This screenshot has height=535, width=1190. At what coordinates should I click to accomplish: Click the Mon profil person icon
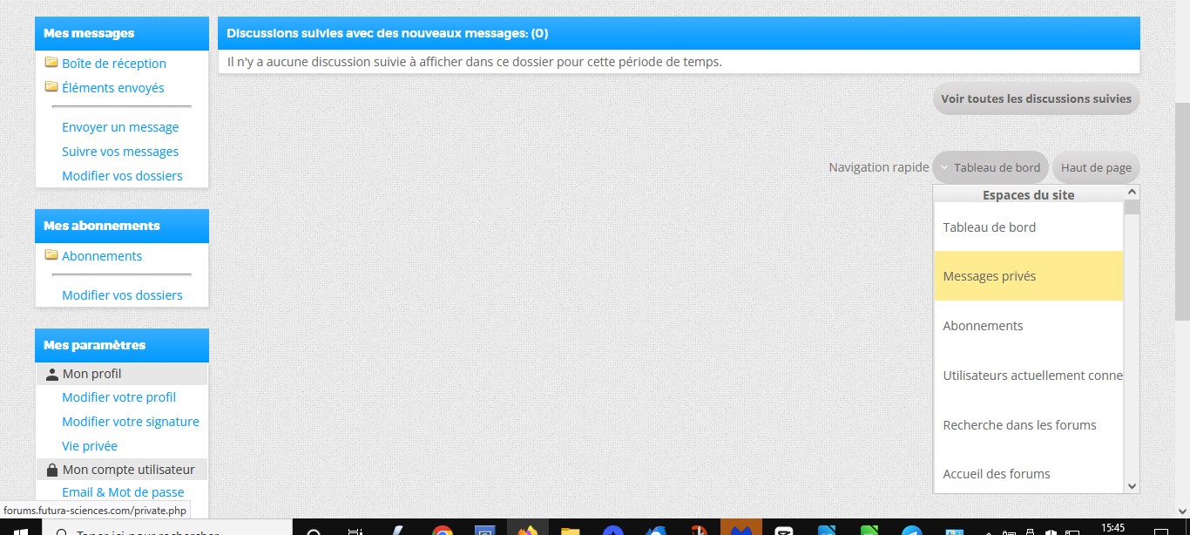pos(51,374)
